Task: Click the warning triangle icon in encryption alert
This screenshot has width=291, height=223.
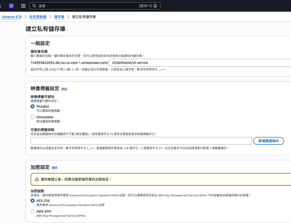Action: [37, 179]
